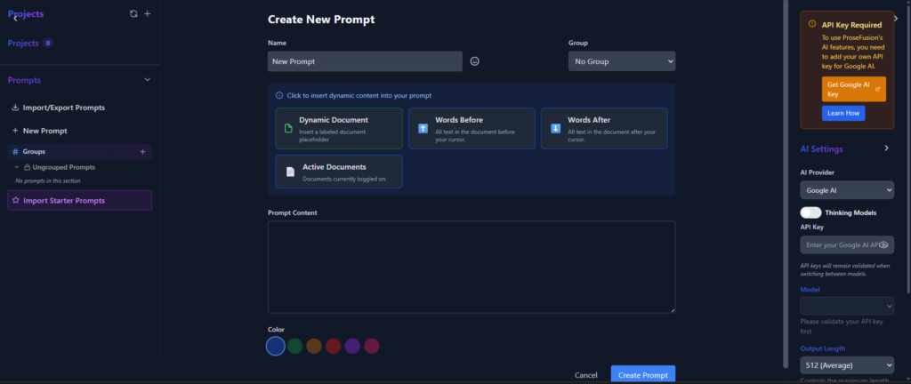Insert the Words After content card
This screenshot has width=911, height=384.
604,128
